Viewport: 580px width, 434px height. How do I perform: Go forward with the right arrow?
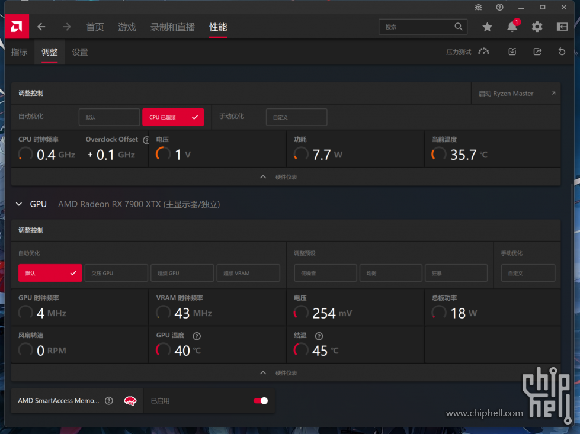coord(66,27)
